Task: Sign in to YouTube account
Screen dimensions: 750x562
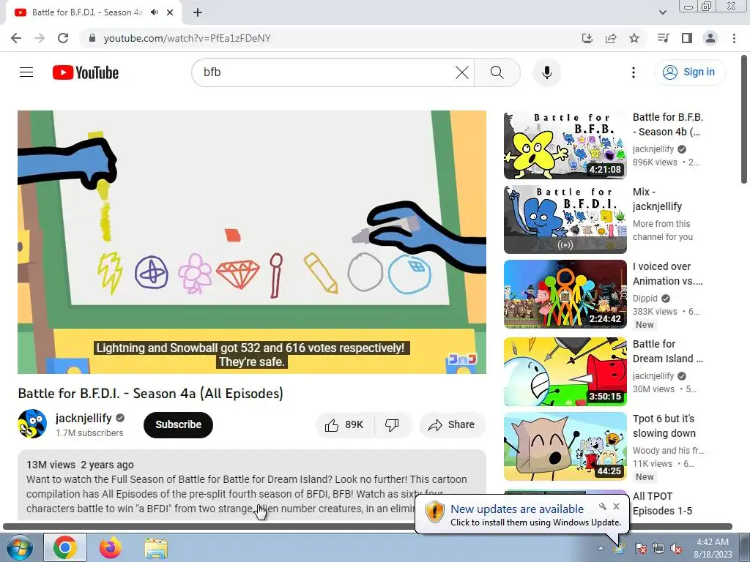Action: (689, 72)
